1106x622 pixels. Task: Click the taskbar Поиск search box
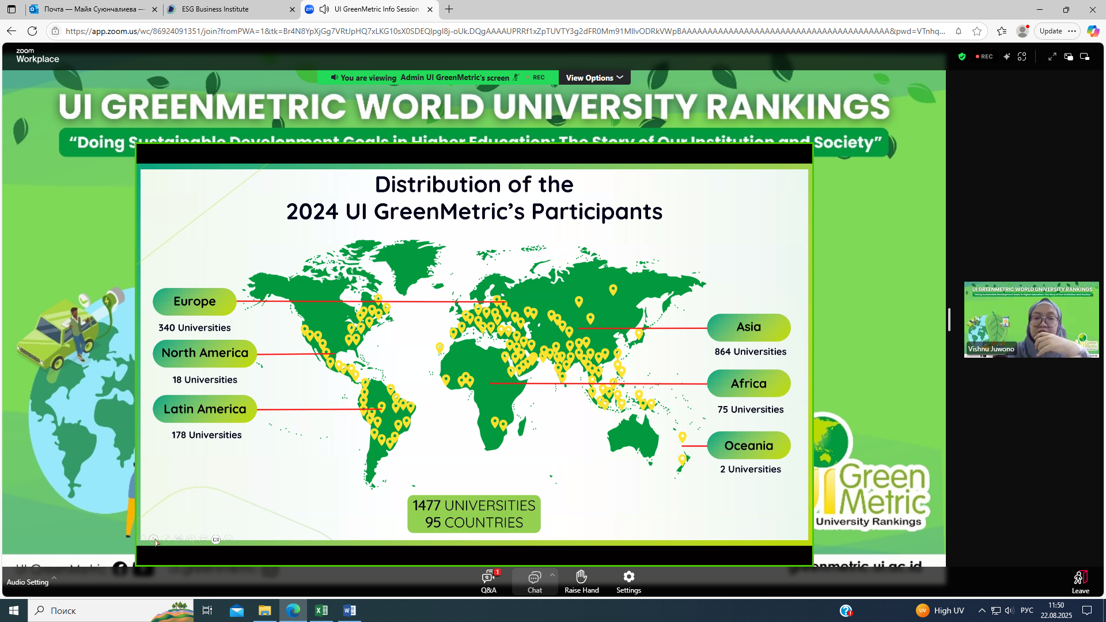[x=111, y=610]
